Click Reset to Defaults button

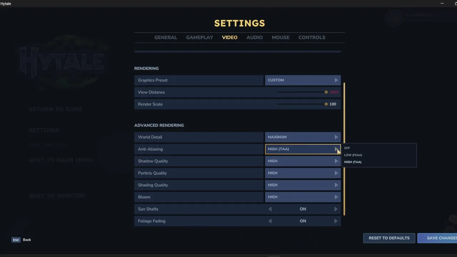click(x=389, y=238)
